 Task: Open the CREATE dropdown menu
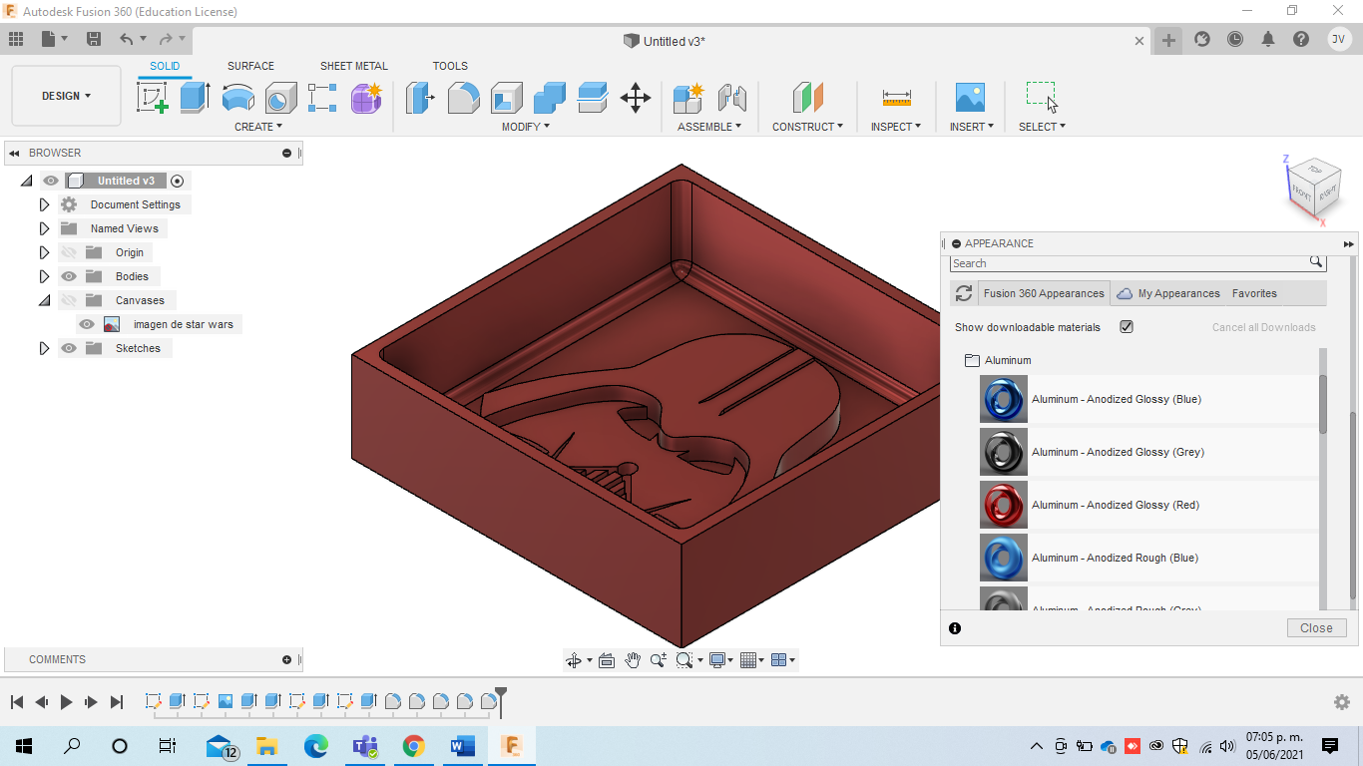[258, 127]
